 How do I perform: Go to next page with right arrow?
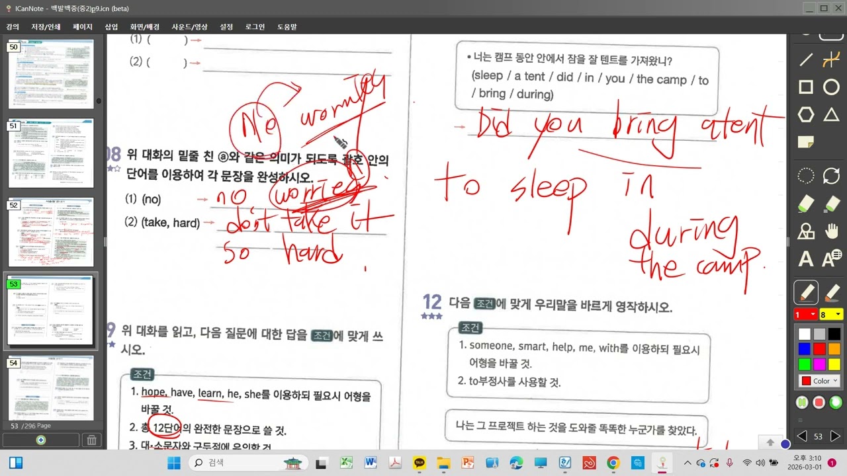[835, 436]
